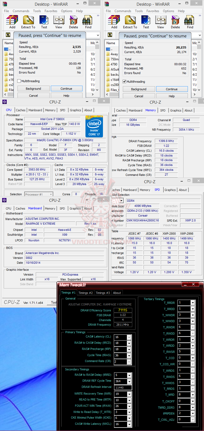204x431 pixels.
Task: Enable Multithreading checkbox in left WinRAR dialog
Action: 19,81
